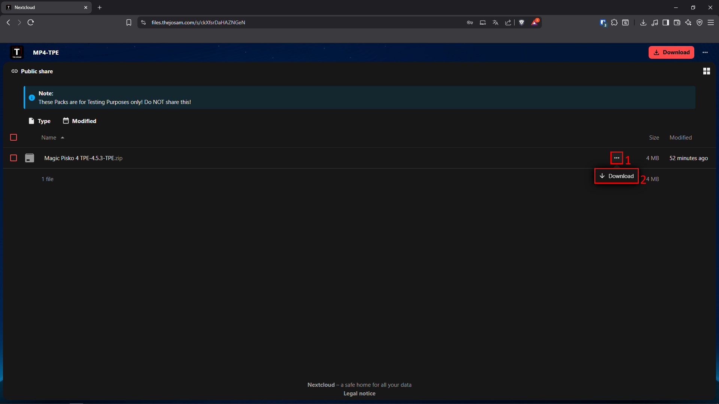
Task: Open the Type filter dropdown
Action: pyautogui.click(x=40, y=121)
